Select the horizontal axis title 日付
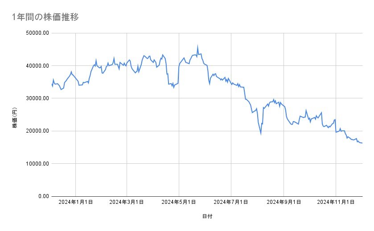Viewport: 374px width, 231px height. 207,216
